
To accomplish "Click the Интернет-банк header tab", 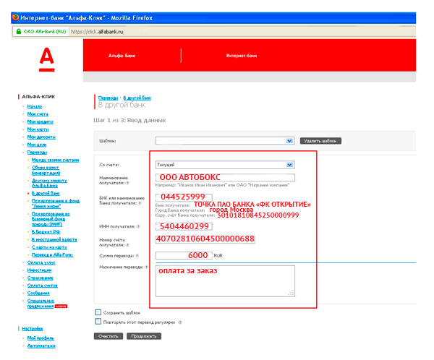I will tap(242, 56).
